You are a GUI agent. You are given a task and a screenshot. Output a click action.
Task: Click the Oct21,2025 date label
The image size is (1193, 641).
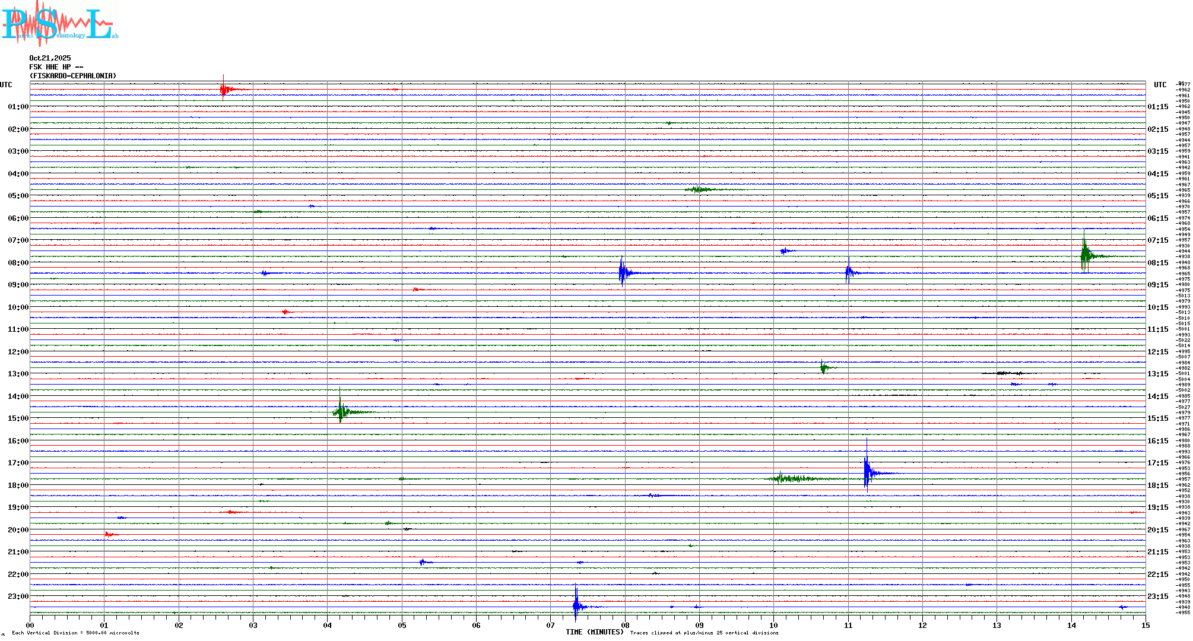50,58
